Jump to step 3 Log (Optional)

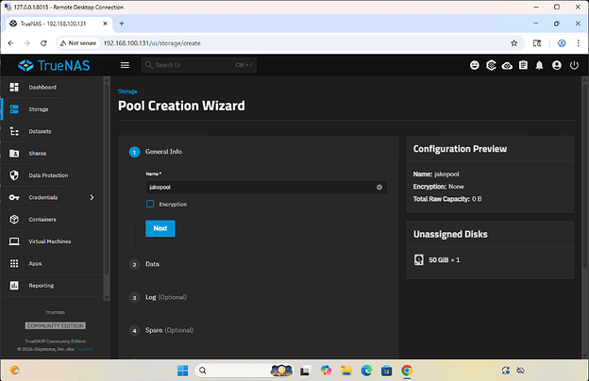click(166, 297)
